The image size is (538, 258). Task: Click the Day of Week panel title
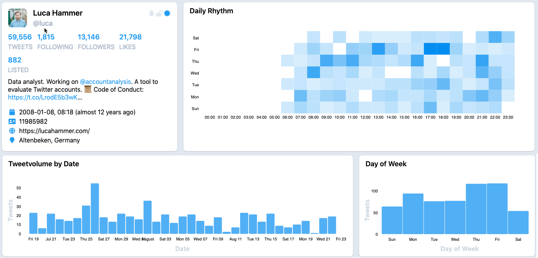click(386, 164)
